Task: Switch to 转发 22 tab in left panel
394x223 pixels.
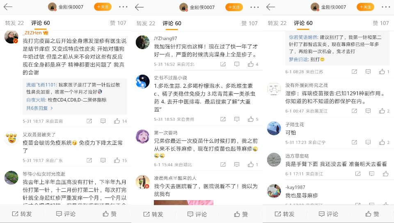Action: (x=14, y=23)
